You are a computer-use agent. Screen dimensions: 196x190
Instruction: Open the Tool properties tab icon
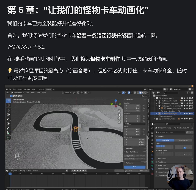[x=152, y=128]
